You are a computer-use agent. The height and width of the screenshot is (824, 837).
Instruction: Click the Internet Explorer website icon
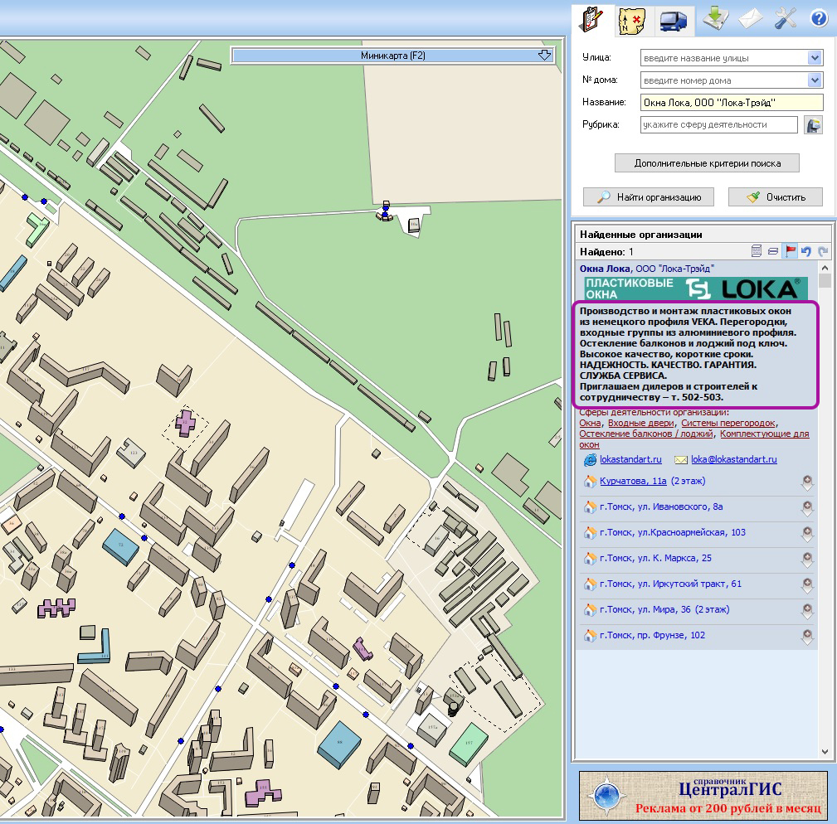click(590, 459)
